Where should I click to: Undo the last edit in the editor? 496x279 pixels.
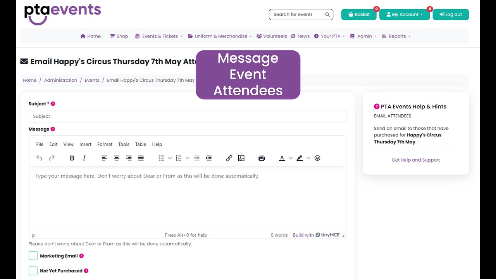[39, 158]
